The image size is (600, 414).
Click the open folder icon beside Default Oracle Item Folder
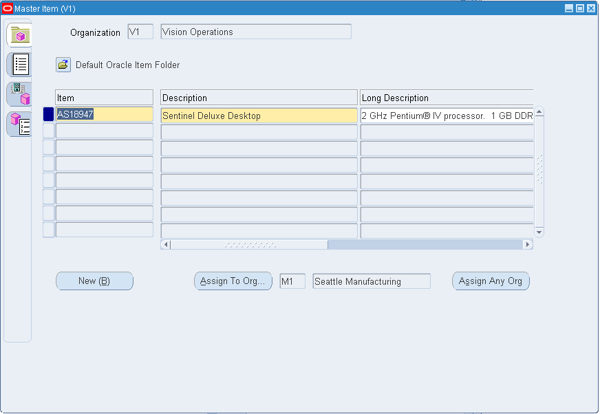[x=63, y=65]
